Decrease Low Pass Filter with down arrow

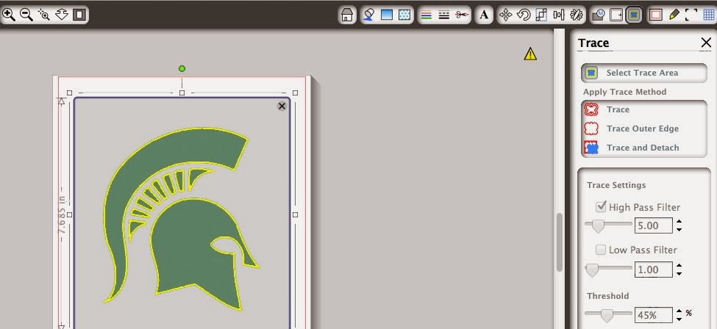coord(679,273)
